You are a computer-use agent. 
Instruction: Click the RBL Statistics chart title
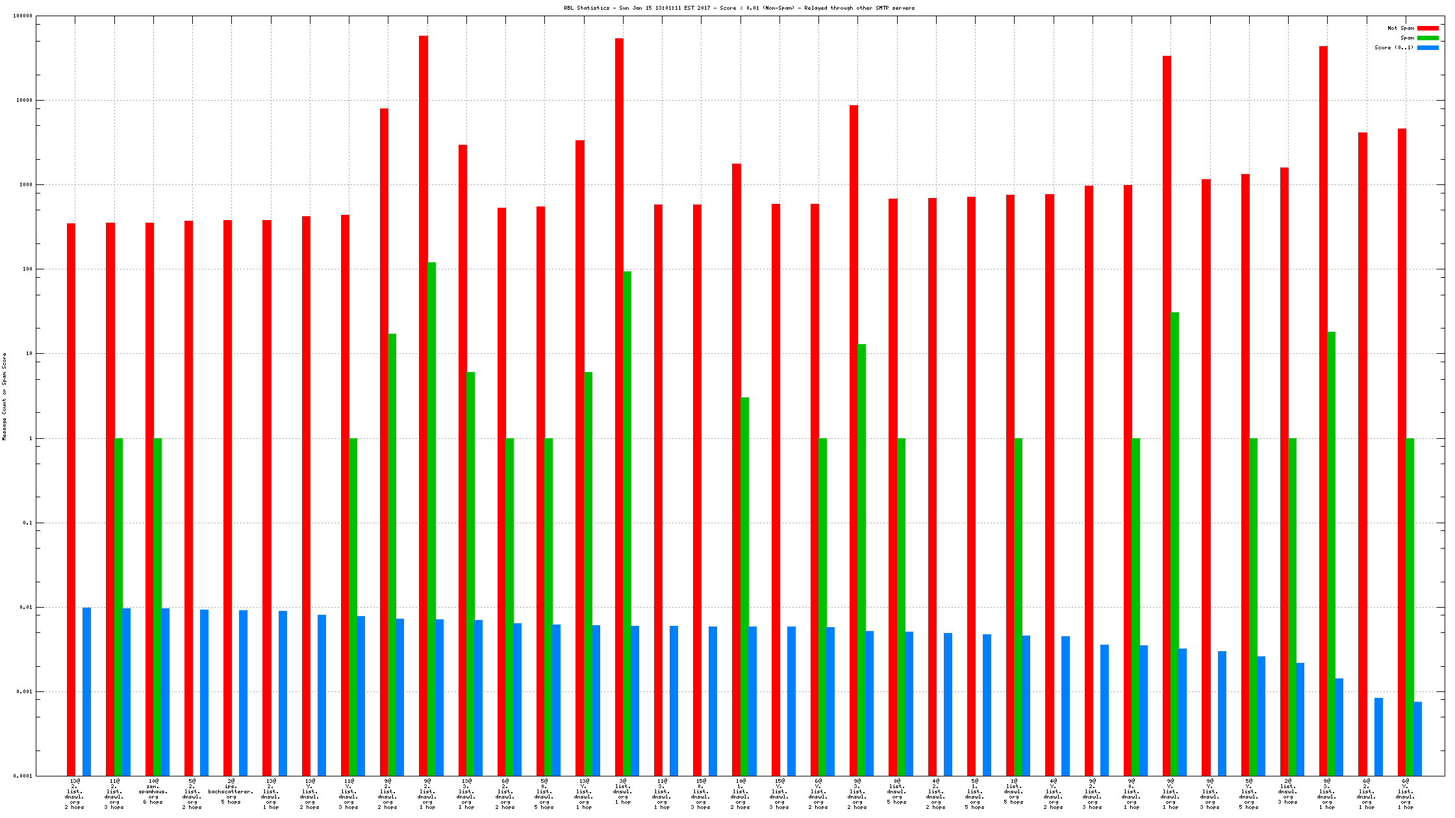pos(739,8)
